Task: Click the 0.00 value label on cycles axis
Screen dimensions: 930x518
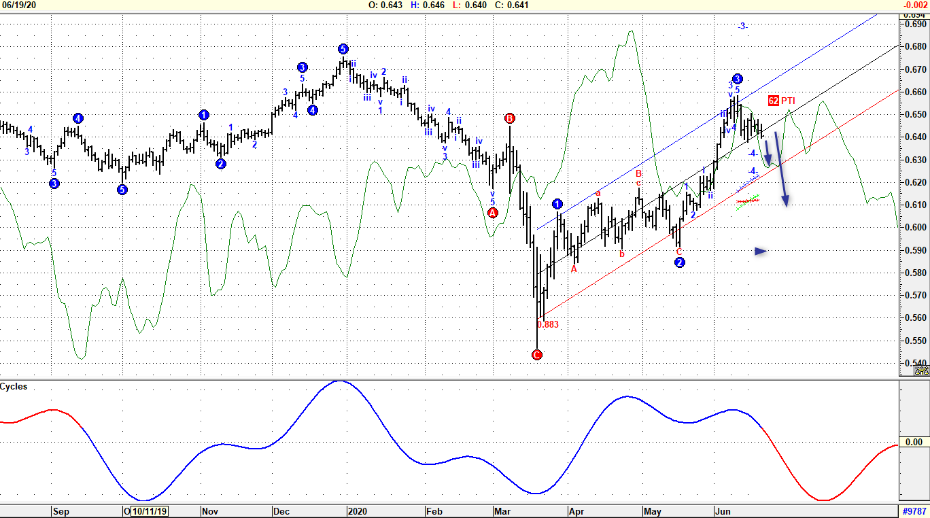Action: click(914, 443)
